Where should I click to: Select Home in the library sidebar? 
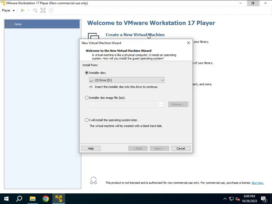point(42,24)
